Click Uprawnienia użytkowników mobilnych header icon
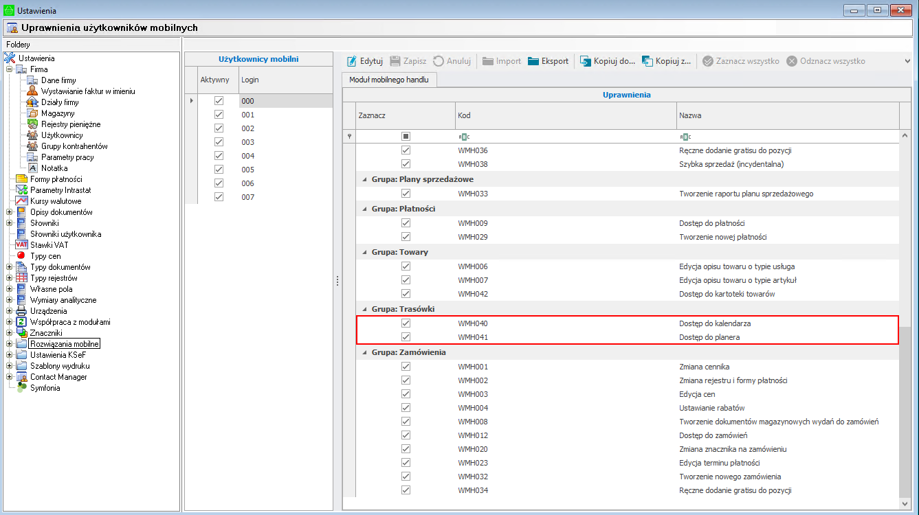The image size is (919, 515). click(11, 27)
